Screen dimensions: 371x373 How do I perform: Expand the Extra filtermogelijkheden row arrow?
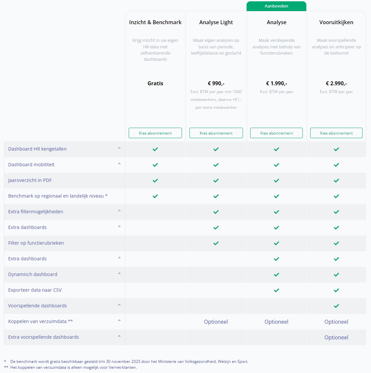tap(119, 211)
